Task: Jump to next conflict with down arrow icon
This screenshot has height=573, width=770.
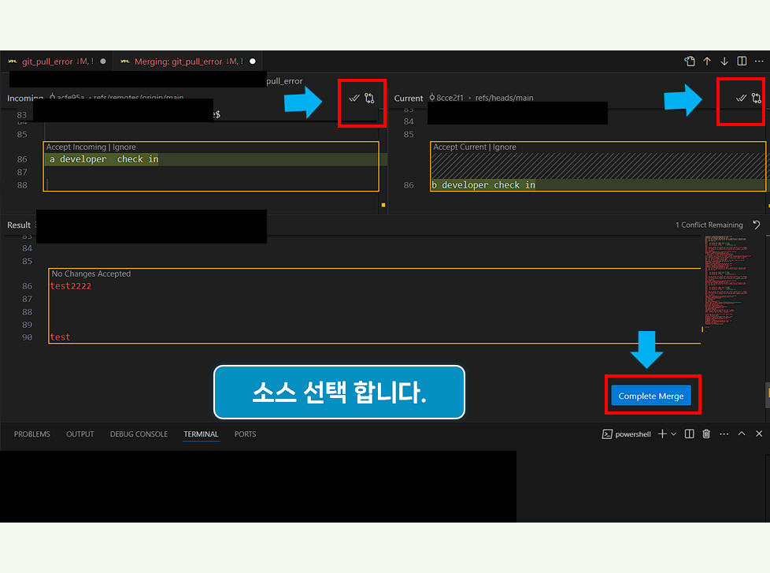Action: 724,61
